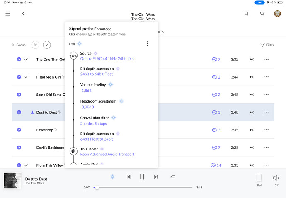Open the Filter funnel
Image resolution: width=286 pixels, height=198 pixels.
tap(267, 45)
